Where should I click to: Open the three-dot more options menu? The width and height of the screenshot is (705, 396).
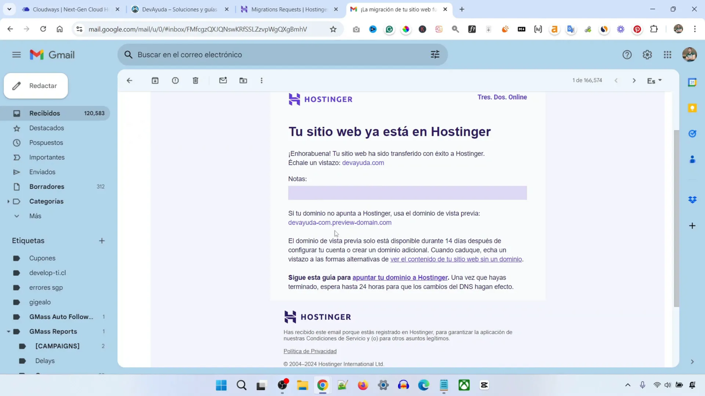[261, 80]
